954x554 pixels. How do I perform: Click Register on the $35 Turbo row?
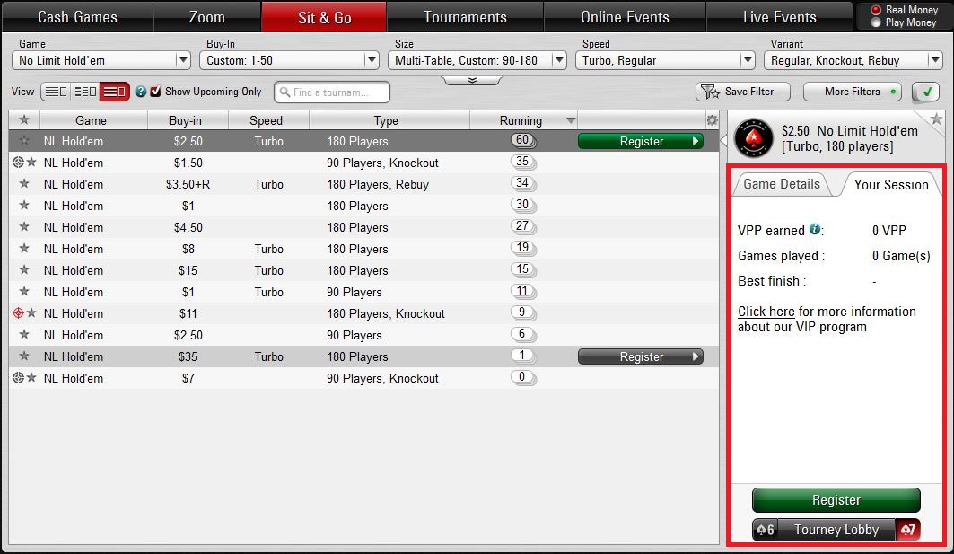(x=641, y=356)
